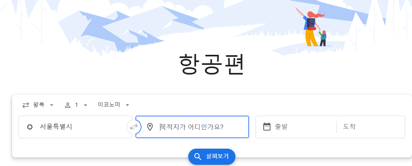This screenshot has width=412, height=166.
Task: Click the passenger person icon
Action: (x=68, y=105)
